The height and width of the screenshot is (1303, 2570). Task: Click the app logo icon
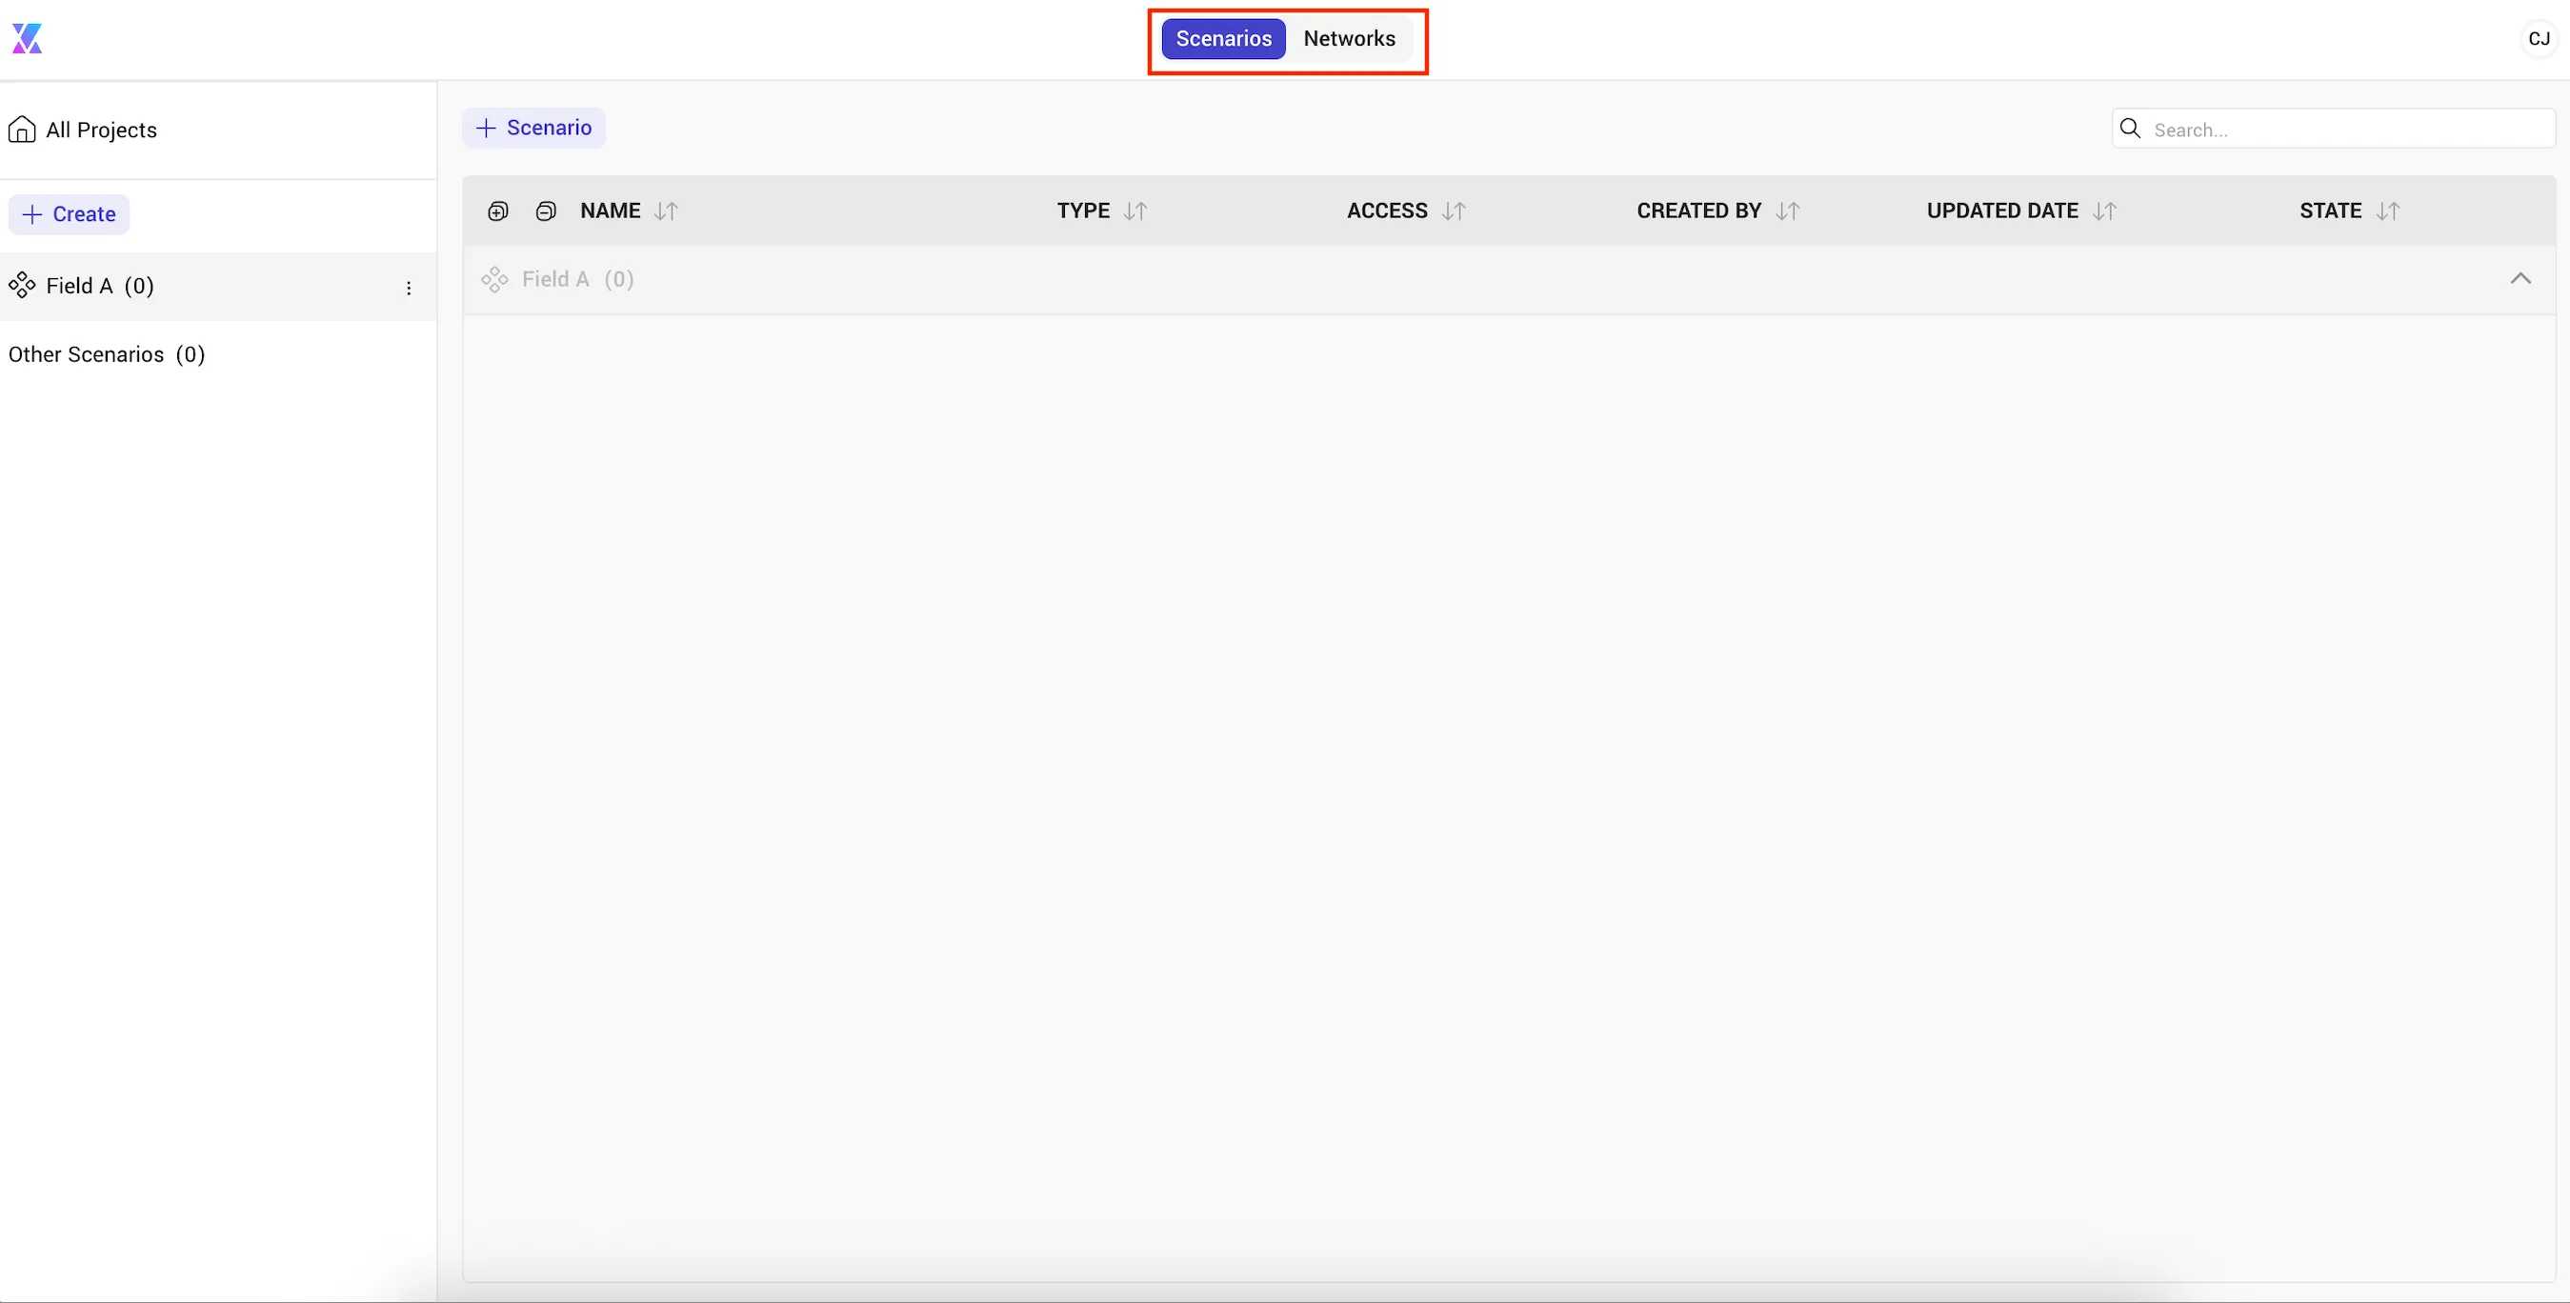coord(27,39)
